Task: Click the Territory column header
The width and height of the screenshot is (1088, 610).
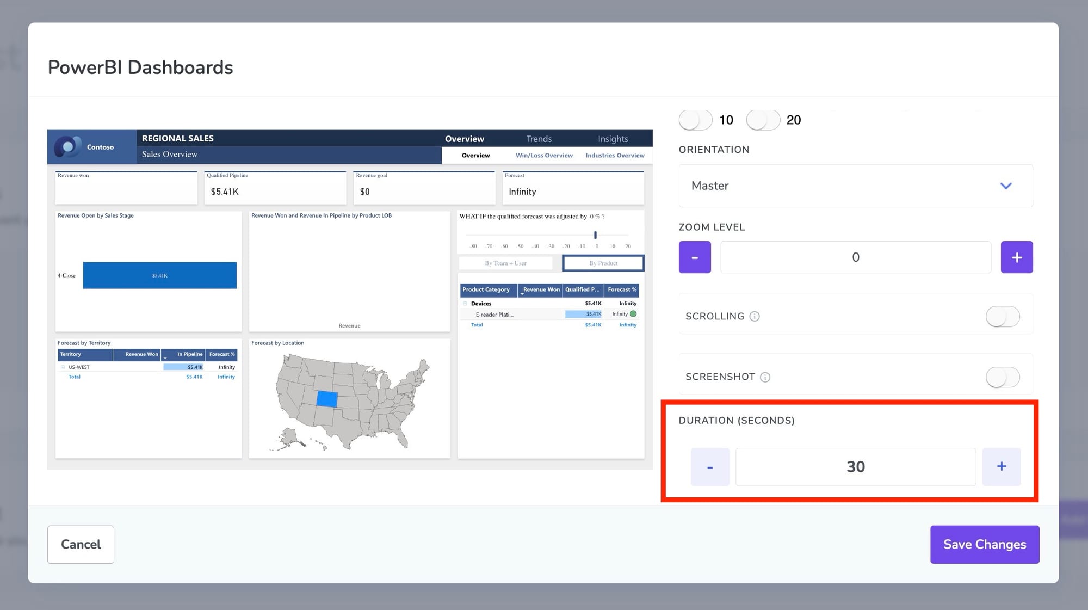Action: pyautogui.click(x=85, y=354)
